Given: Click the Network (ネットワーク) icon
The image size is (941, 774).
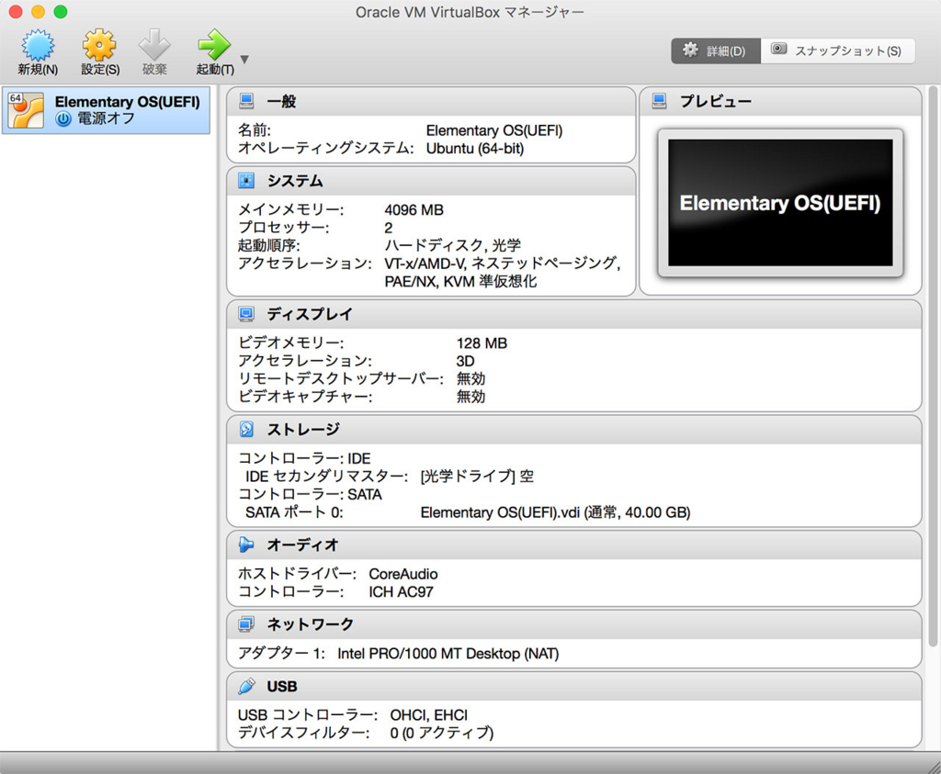Looking at the screenshot, I should pos(246,624).
